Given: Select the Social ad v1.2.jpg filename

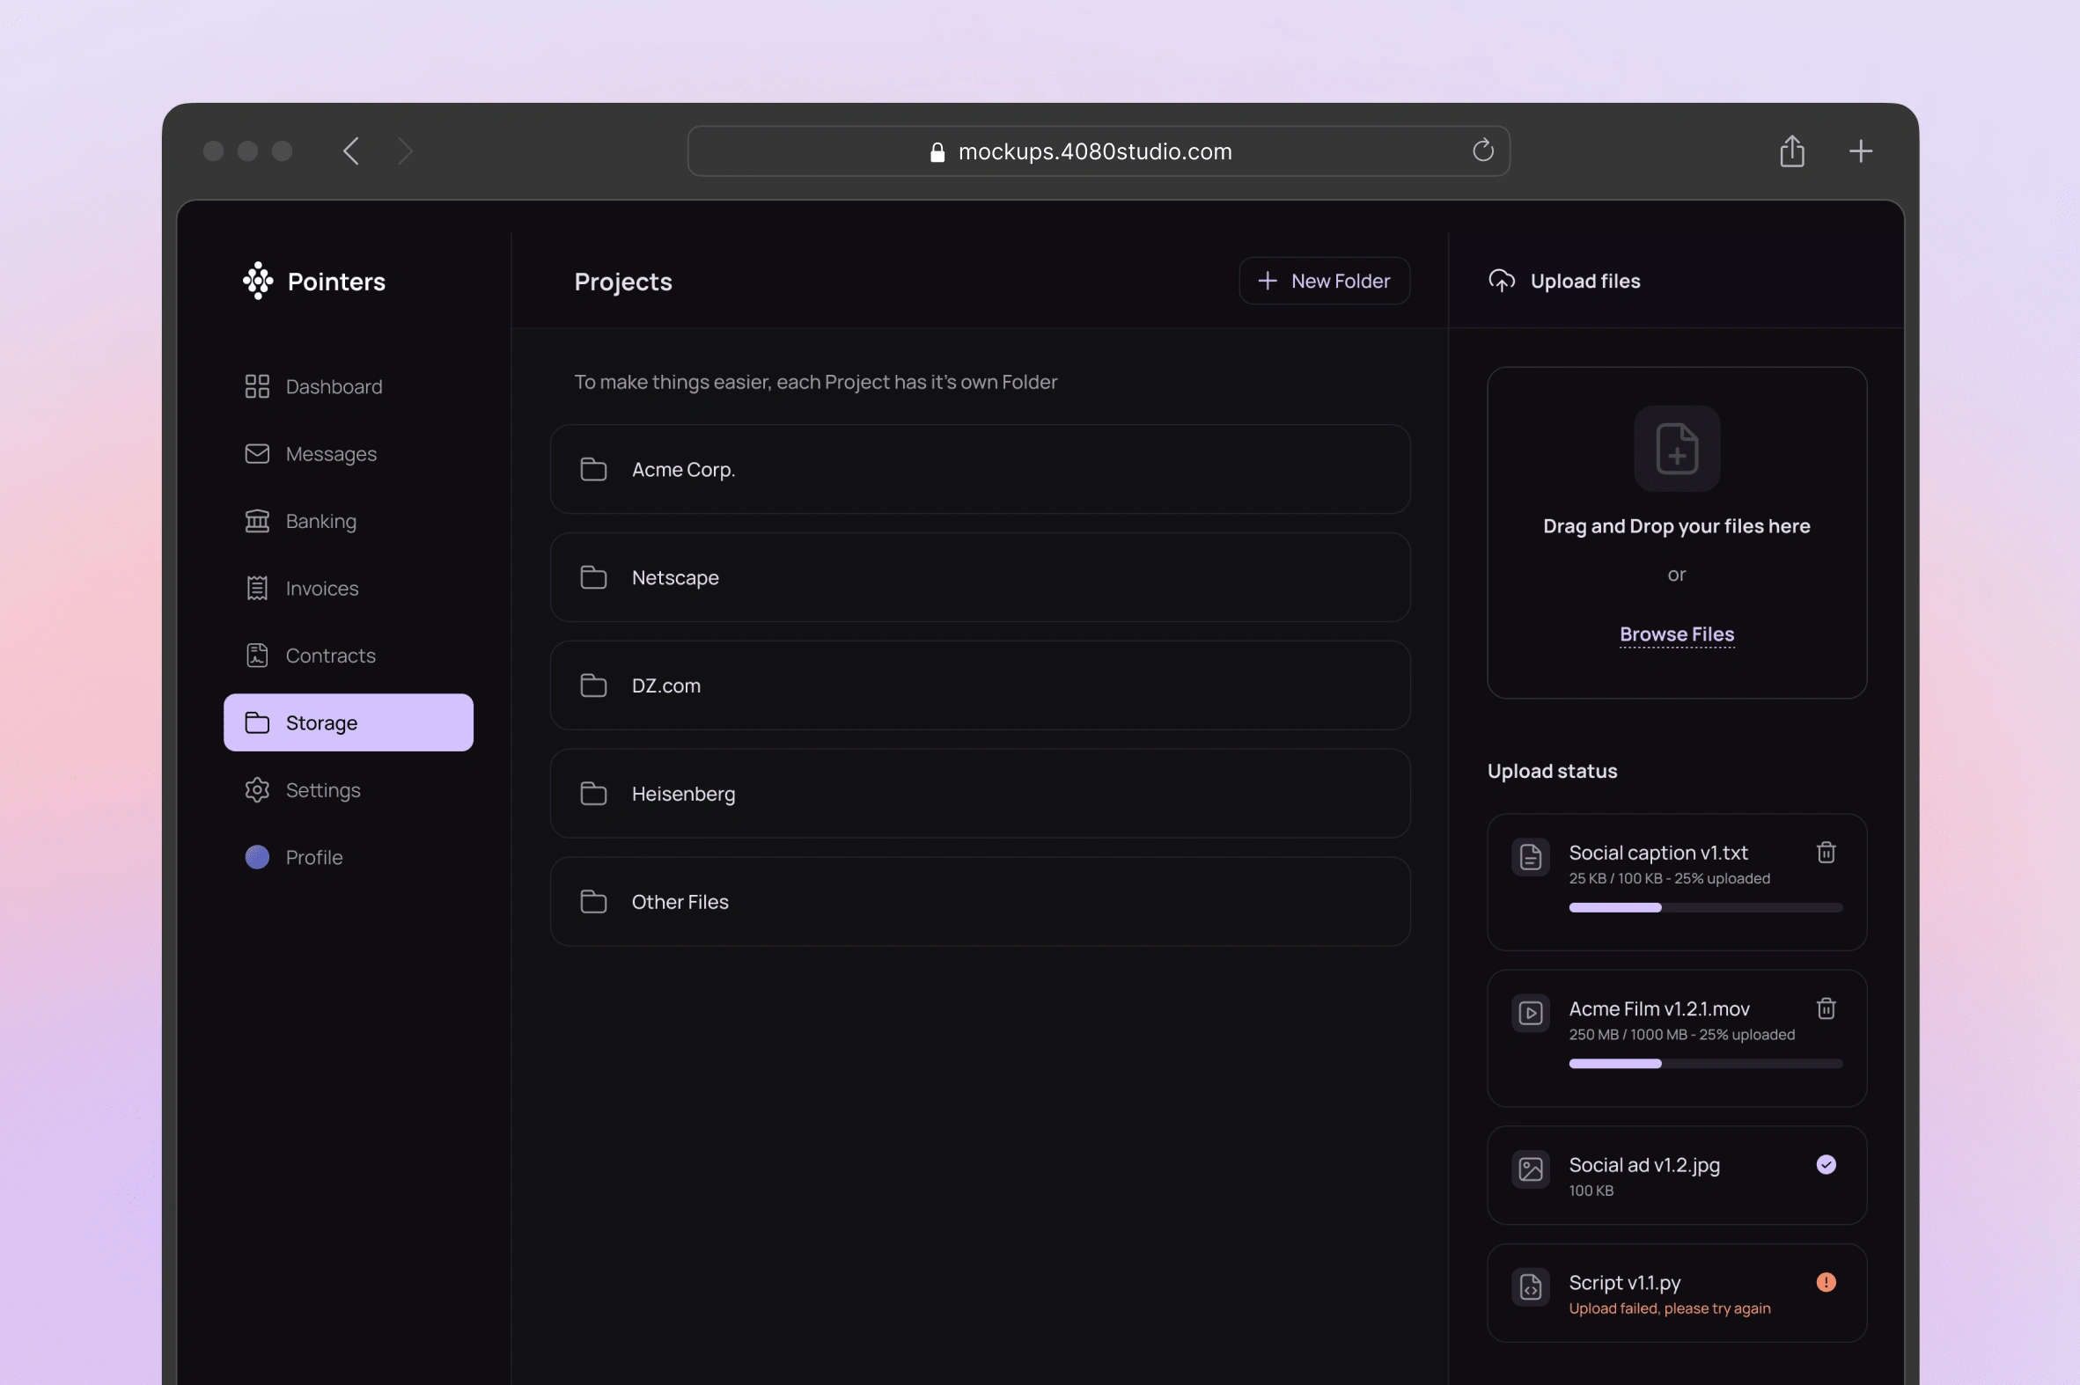Looking at the screenshot, I should pyautogui.click(x=1643, y=1165).
